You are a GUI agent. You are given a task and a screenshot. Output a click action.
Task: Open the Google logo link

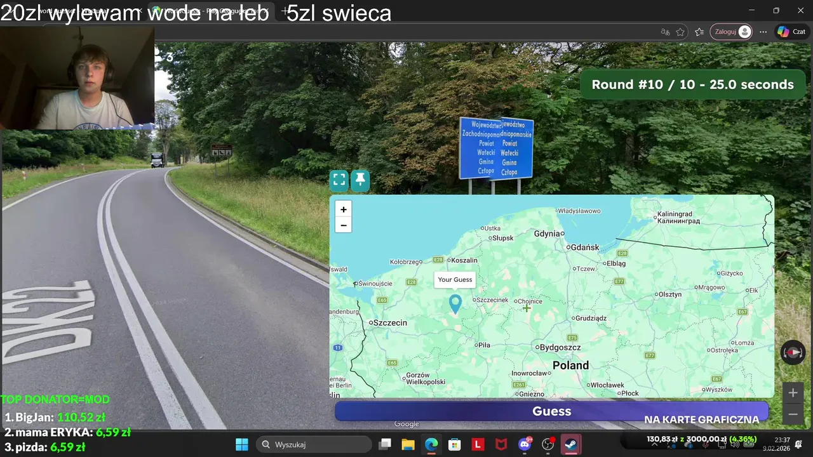click(x=406, y=424)
